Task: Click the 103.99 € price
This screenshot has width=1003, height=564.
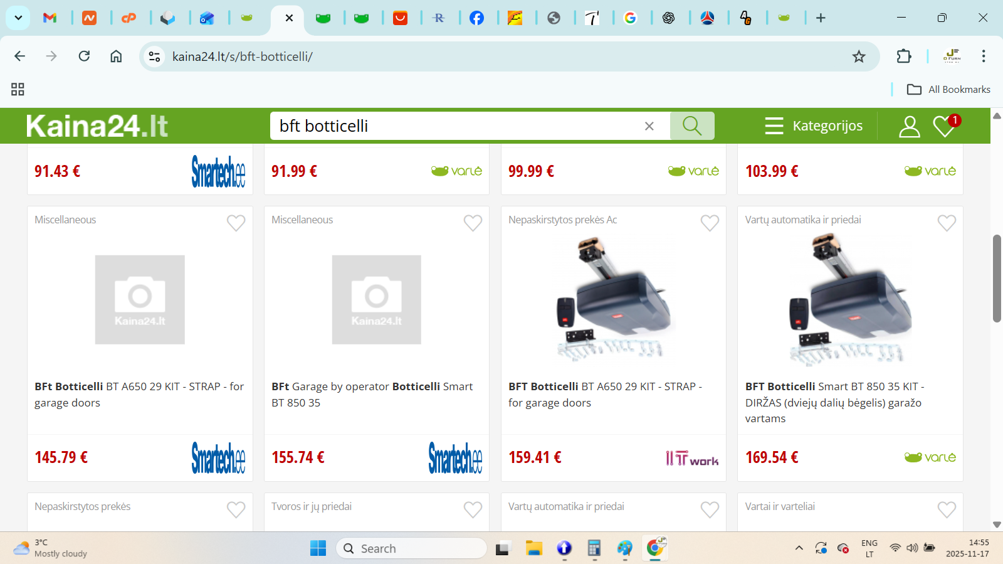Action: [772, 171]
